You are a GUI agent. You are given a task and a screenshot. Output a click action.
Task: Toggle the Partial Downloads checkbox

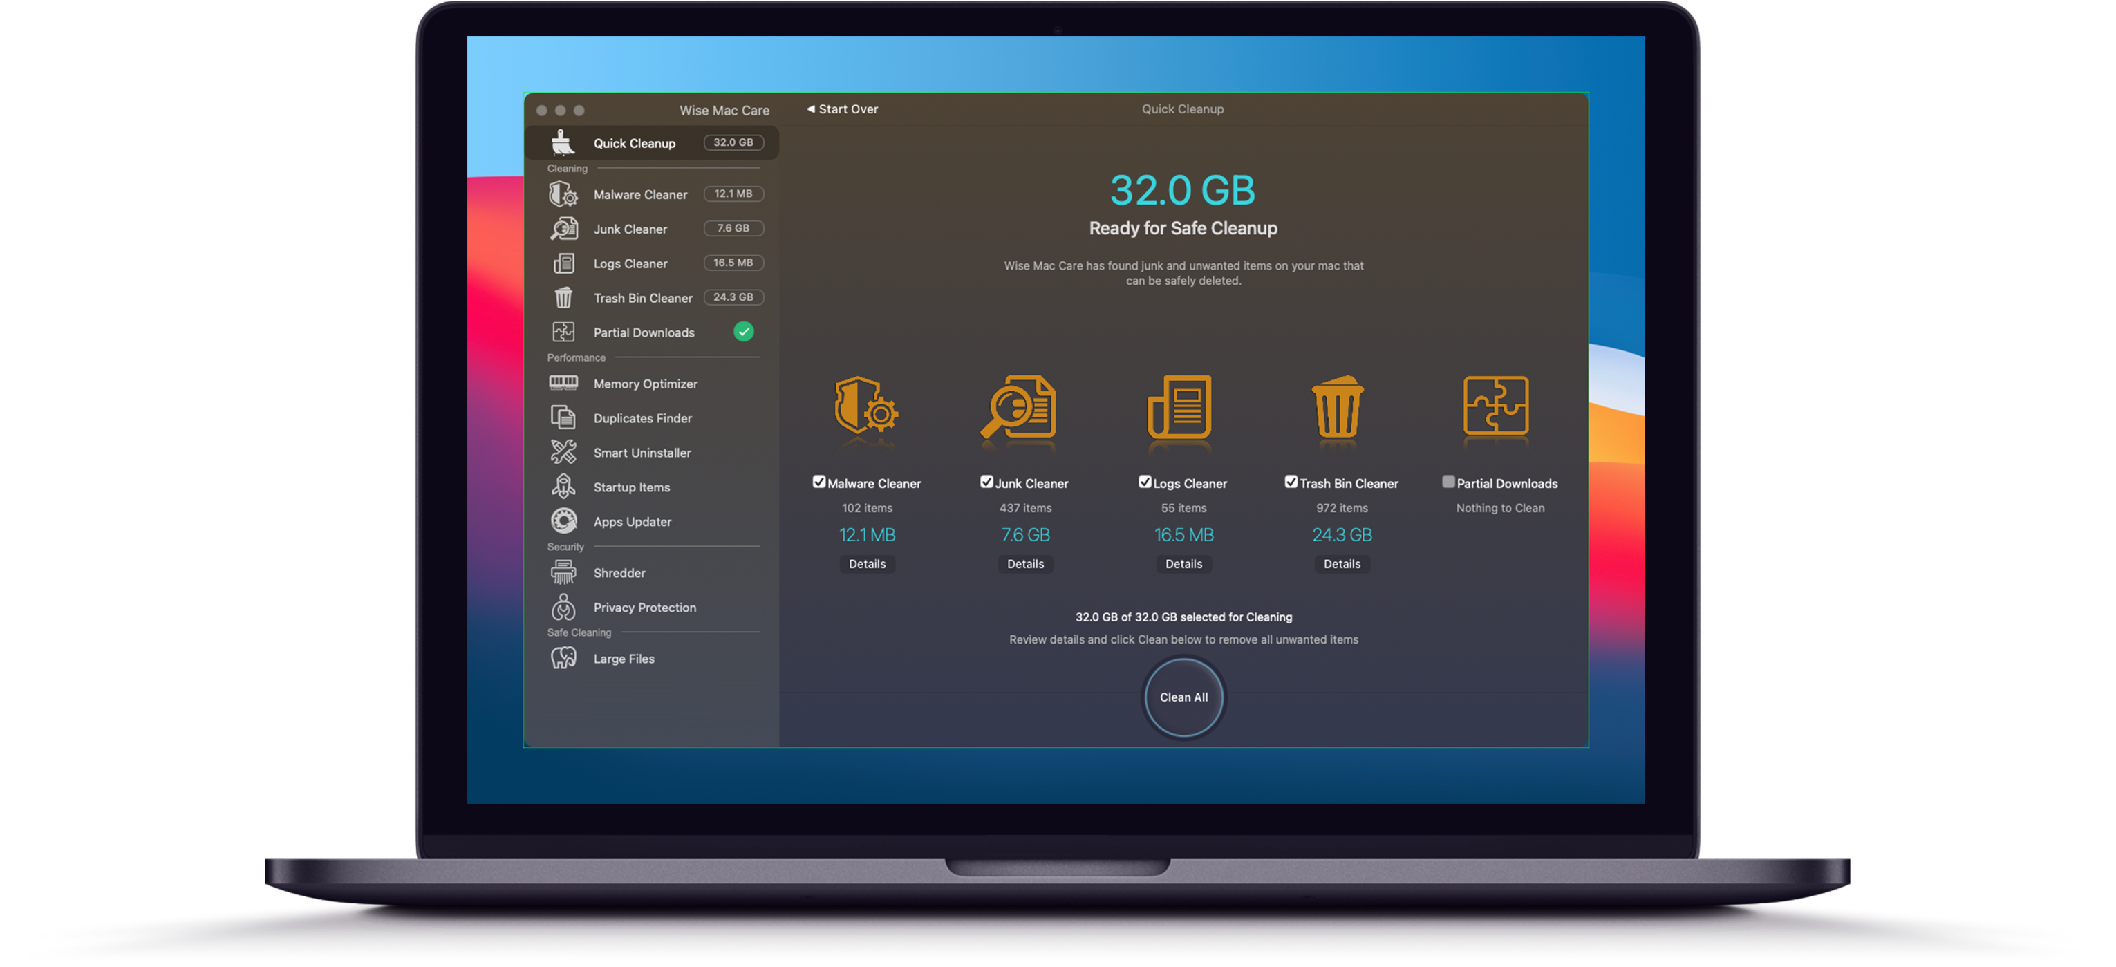click(1449, 482)
